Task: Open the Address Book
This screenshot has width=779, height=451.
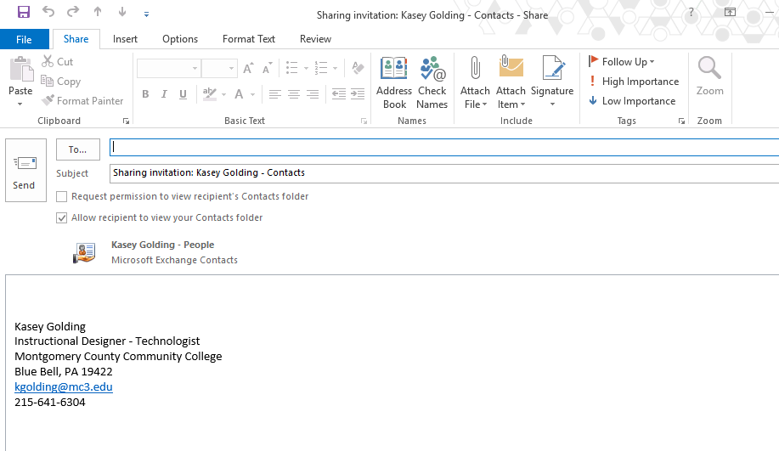Action: coord(394,82)
